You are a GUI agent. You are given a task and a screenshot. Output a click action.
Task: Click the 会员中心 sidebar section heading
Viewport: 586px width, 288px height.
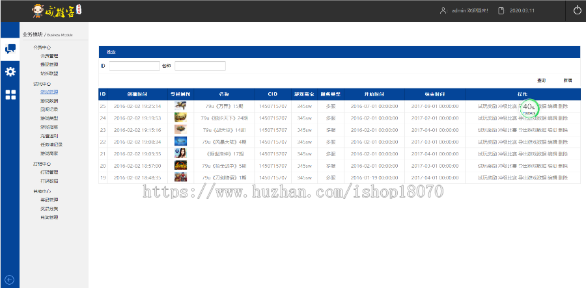coord(42,47)
